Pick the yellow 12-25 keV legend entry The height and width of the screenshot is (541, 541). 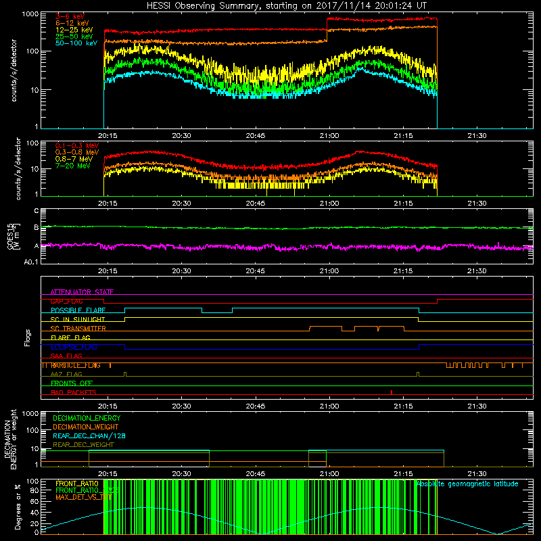pyautogui.click(x=74, y=30)
